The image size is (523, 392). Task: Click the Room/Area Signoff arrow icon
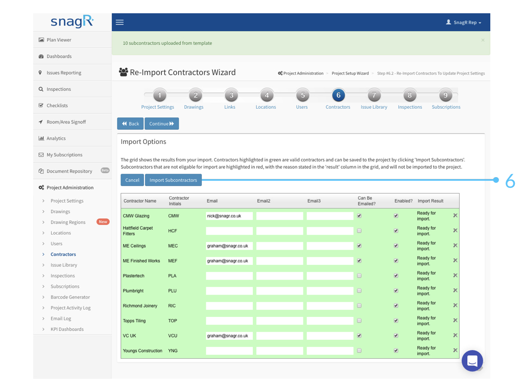tap(41, 122)
